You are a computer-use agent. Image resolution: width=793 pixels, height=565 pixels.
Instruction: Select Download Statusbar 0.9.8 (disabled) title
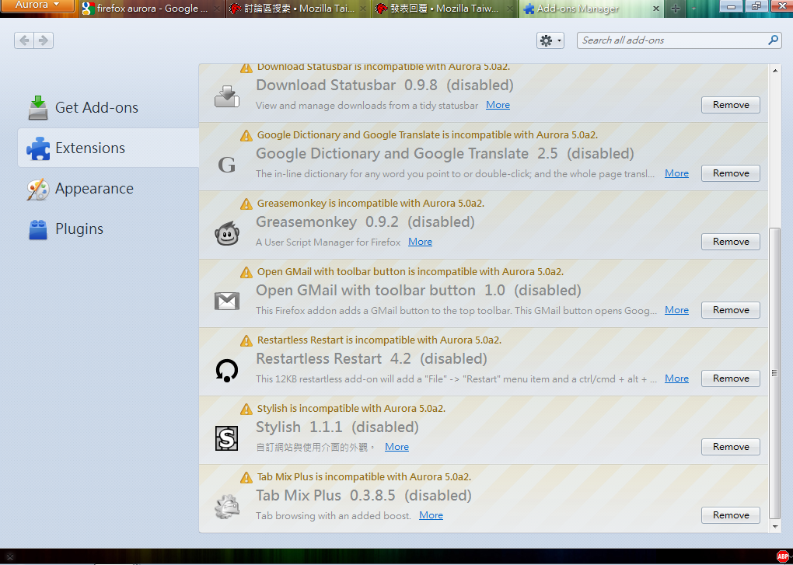[x=385, y=85]
